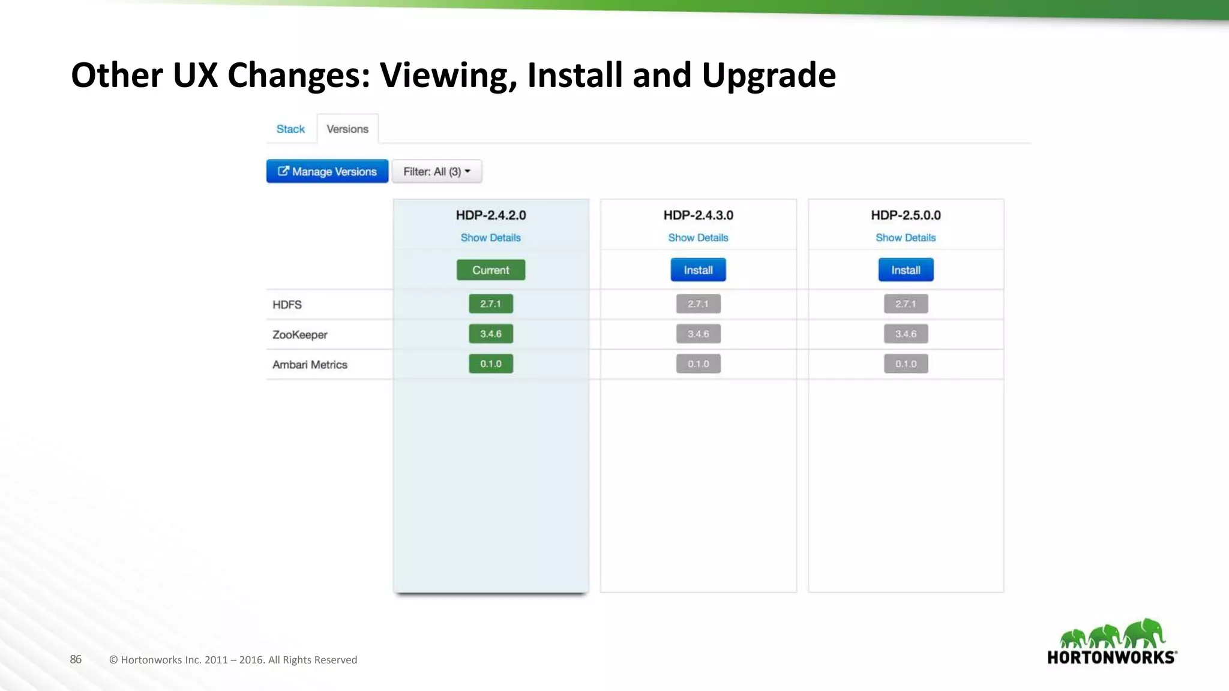Select the Ambari Metrics row label

(x=310, y=365)
